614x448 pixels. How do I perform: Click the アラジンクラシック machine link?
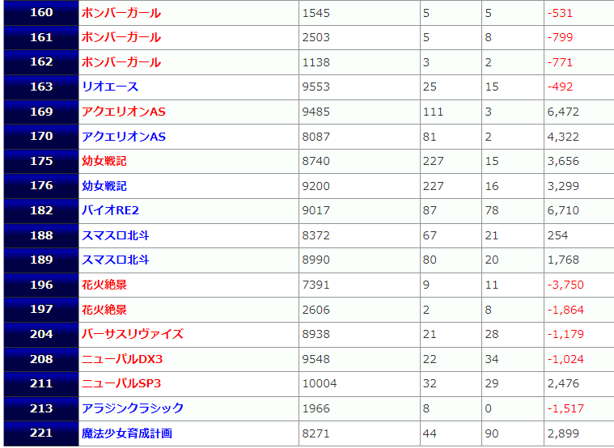(x=133, y=408)
